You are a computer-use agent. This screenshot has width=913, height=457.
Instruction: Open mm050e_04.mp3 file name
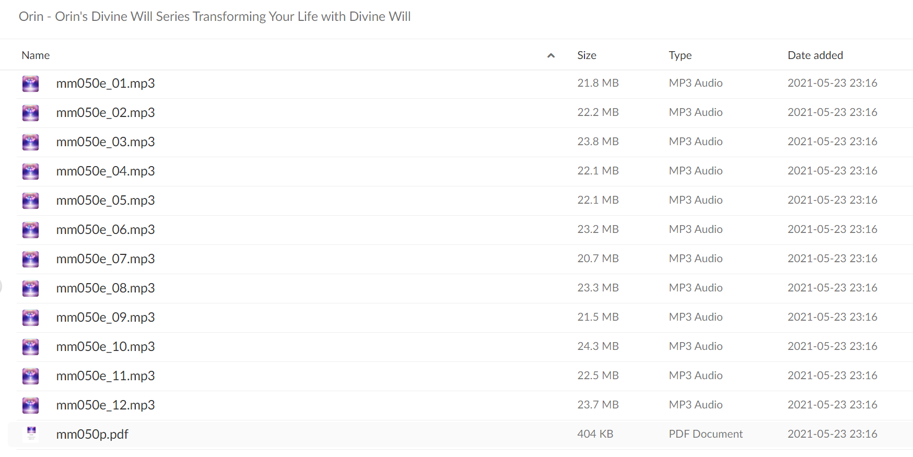click(x=106, y=171)
